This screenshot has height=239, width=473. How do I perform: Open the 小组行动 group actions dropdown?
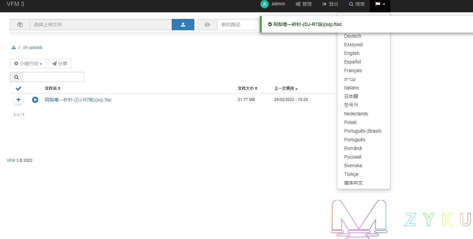28,63
